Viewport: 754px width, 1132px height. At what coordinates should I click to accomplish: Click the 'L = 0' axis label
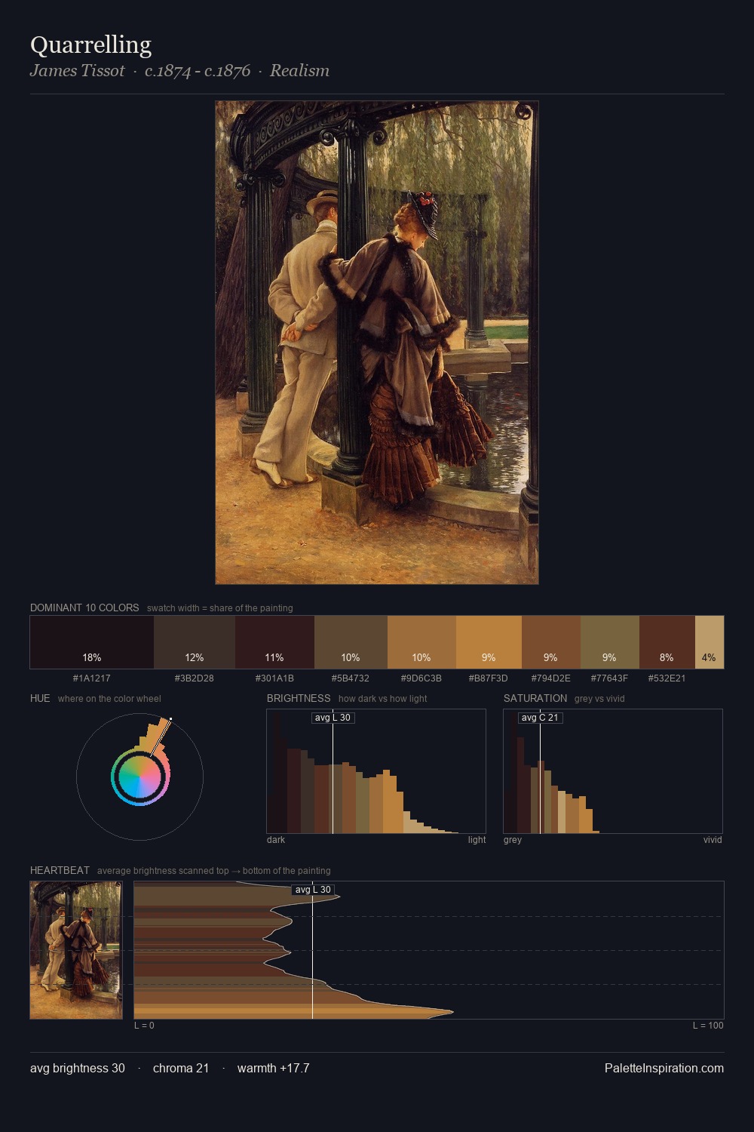[x=144, y=1026]
